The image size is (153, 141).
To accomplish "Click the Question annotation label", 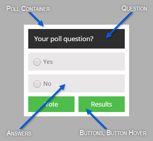I will 135,9.
